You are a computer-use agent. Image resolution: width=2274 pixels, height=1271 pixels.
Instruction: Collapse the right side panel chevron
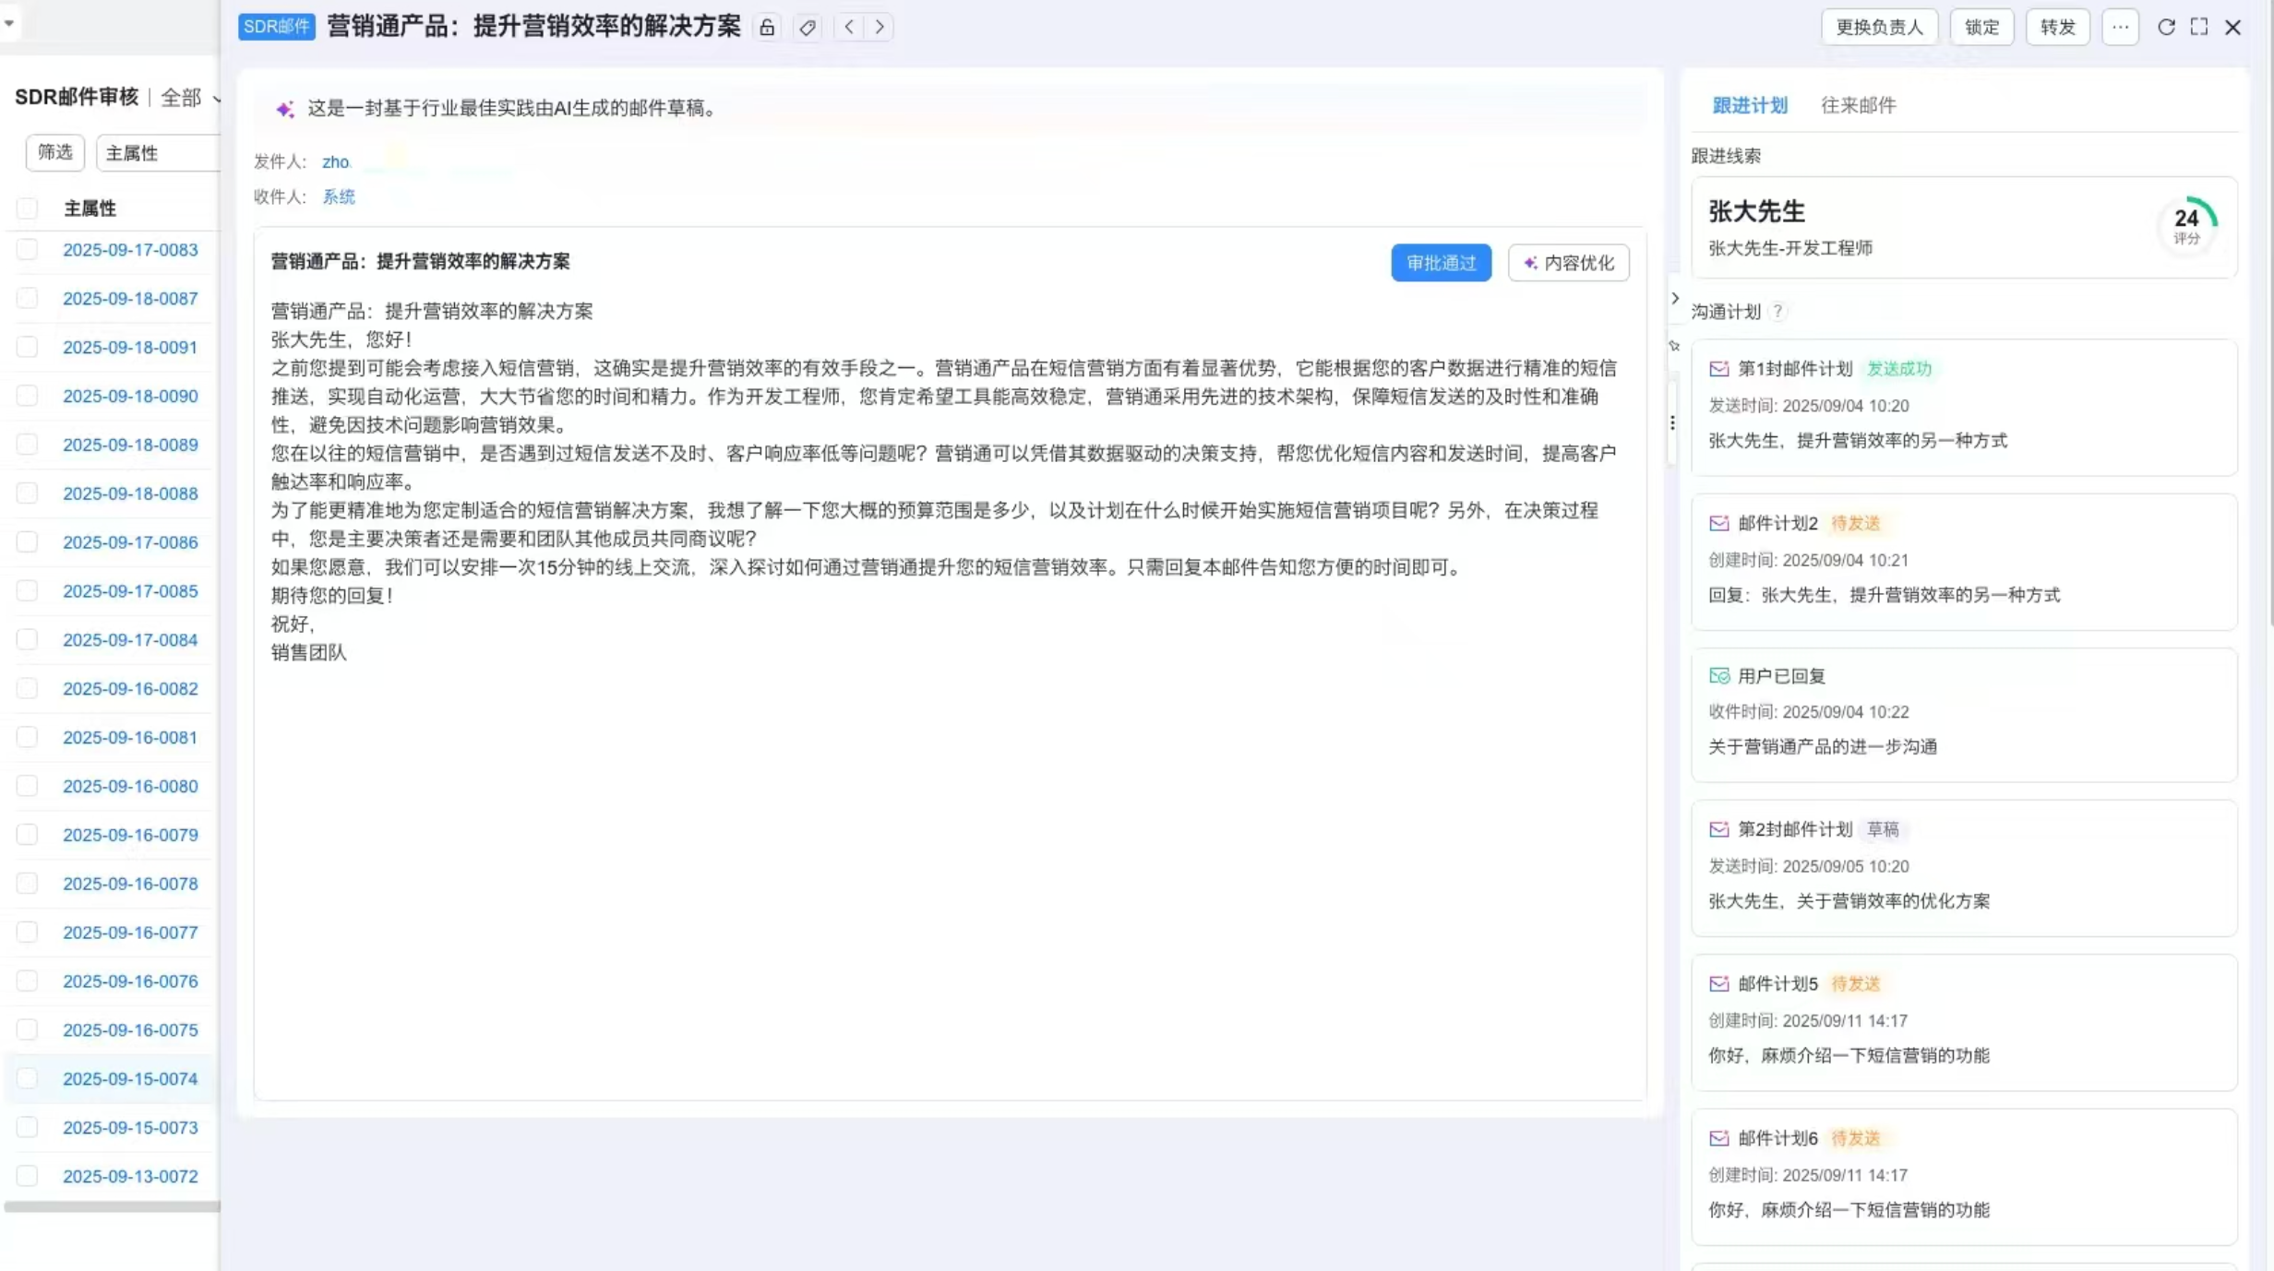pyautogui.click(x=1675, y=299)
